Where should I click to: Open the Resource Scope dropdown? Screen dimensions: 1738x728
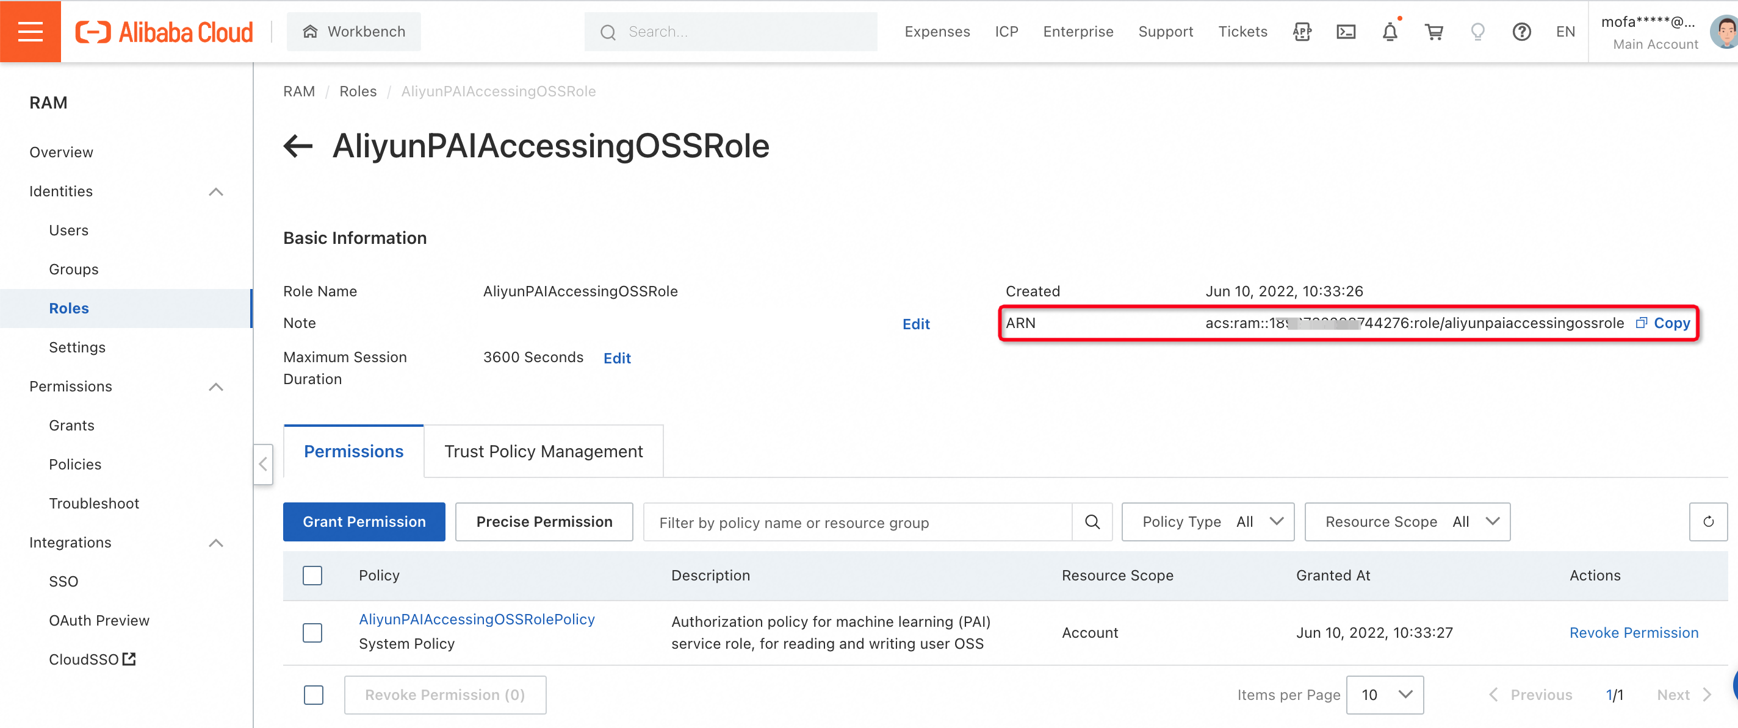[x=1407, y=522]
